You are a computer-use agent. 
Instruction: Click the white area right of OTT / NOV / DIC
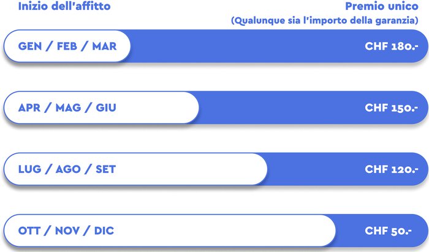[x=224, y=231]
